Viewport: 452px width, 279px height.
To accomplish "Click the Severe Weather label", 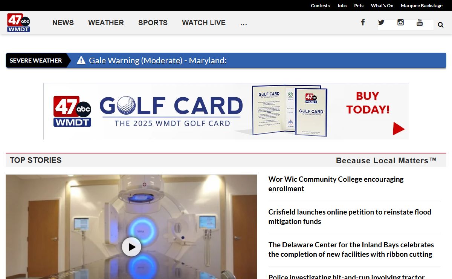I will 36,60.
